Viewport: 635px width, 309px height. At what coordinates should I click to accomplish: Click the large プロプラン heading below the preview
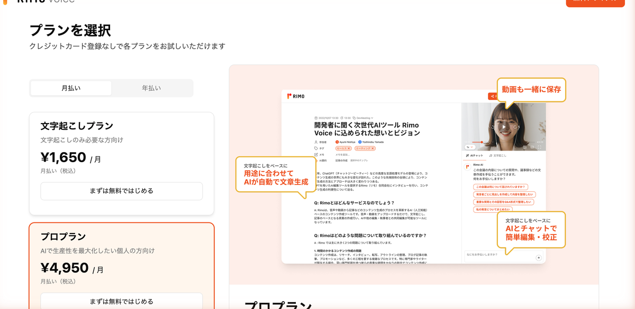[x=277, y=305]
